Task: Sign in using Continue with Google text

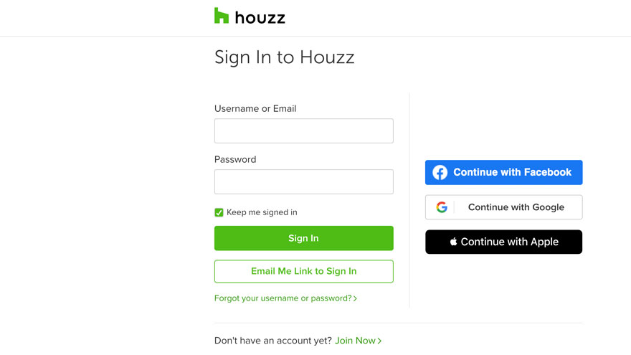Action: click(516, 207)
